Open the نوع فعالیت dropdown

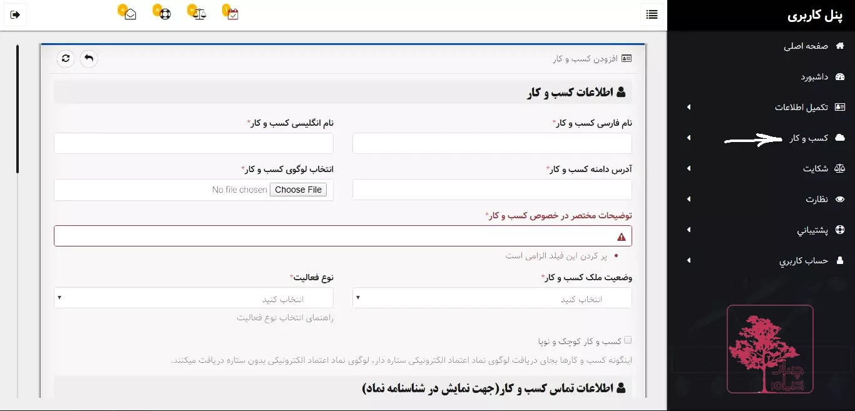193,298
